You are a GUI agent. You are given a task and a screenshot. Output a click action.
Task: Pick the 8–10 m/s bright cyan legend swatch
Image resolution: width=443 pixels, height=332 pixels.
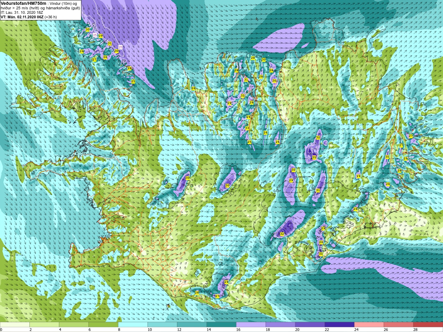coord(133,325)
